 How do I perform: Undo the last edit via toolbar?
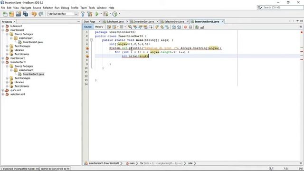pos(34,14)
